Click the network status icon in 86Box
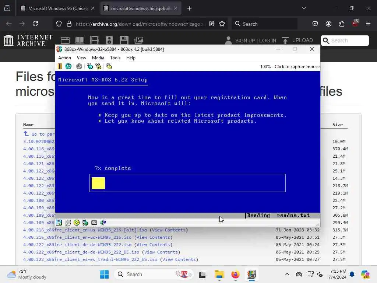377x283 pixels. tap(85, 223)
